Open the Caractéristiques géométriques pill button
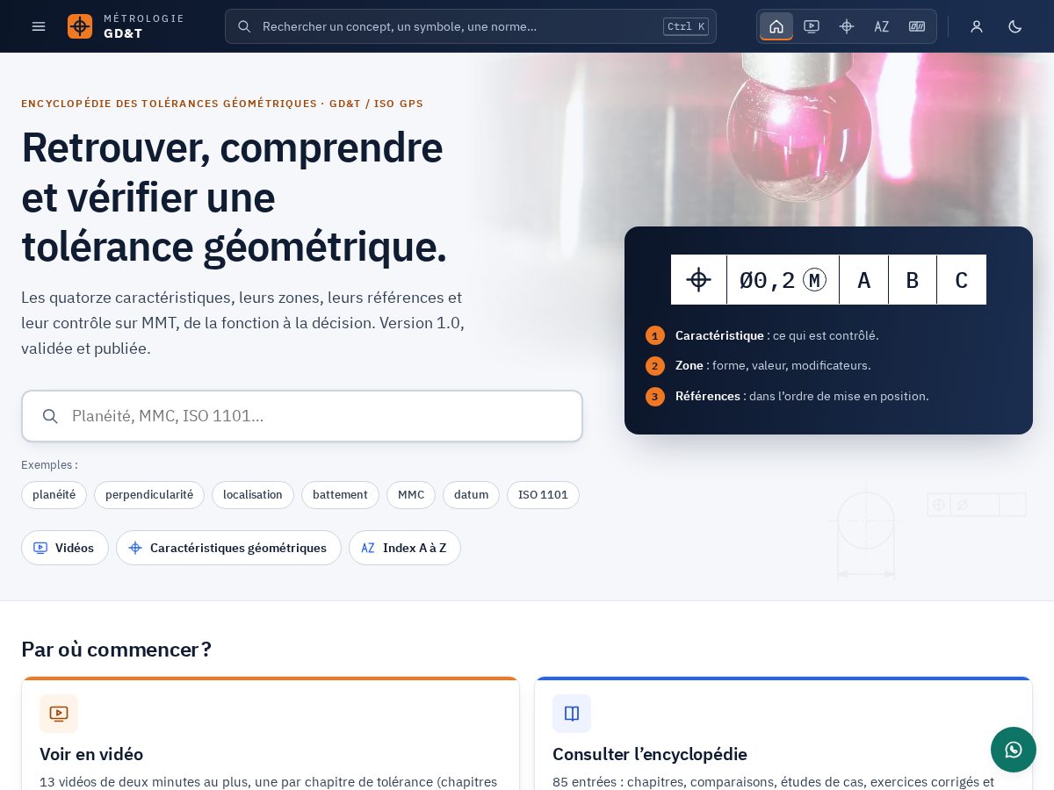1054x790 pixels. click(x=228, y=548)
